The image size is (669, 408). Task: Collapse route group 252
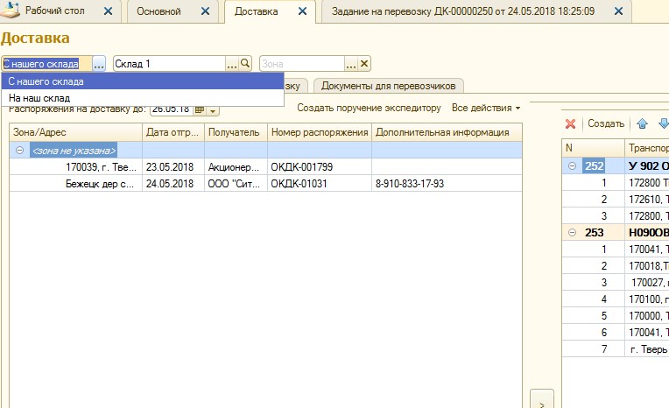pyautogui.click(x=571, y=166)
